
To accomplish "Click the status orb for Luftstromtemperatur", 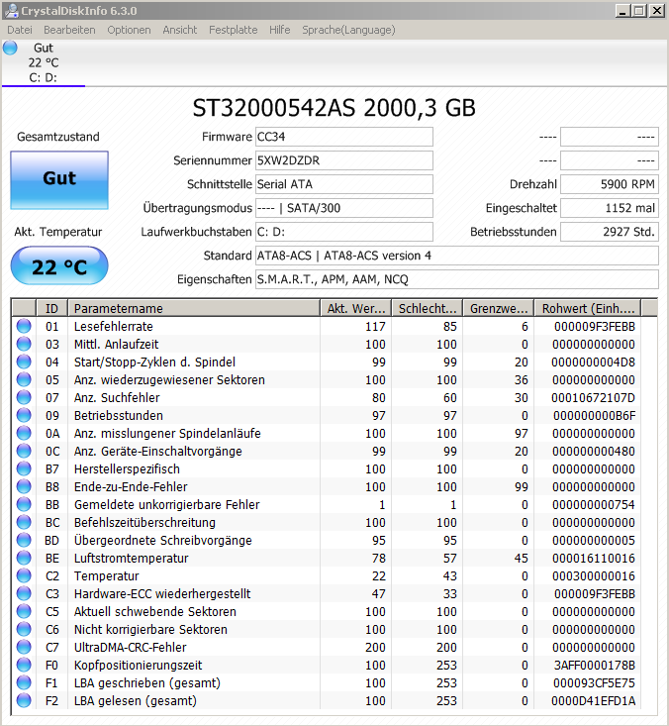I will [x=24, y=558].
